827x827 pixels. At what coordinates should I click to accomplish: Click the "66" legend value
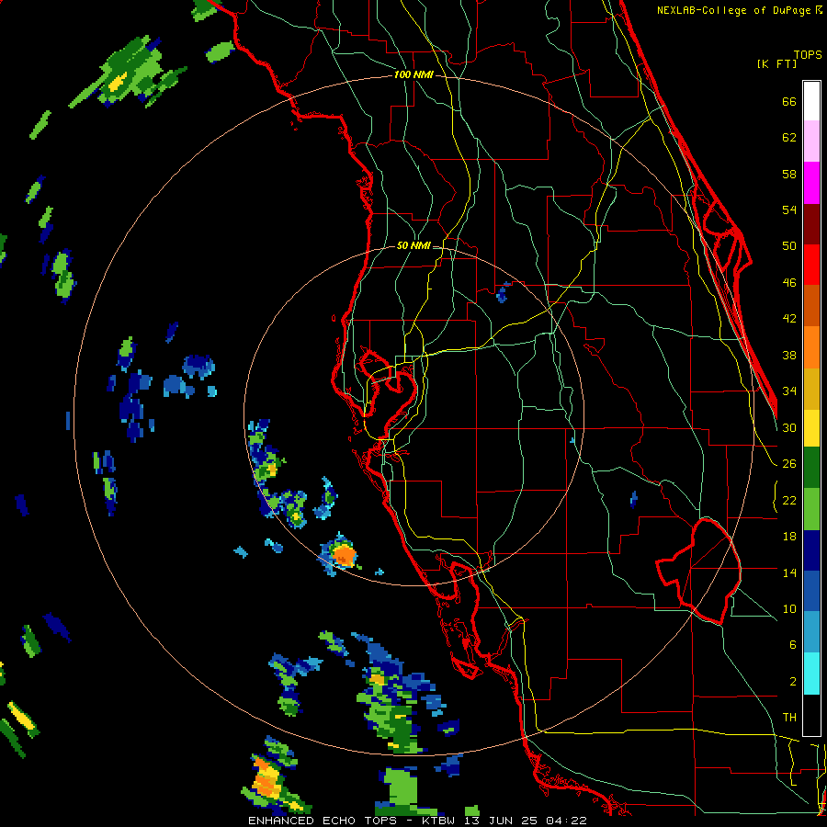click(x=789, y=102)
